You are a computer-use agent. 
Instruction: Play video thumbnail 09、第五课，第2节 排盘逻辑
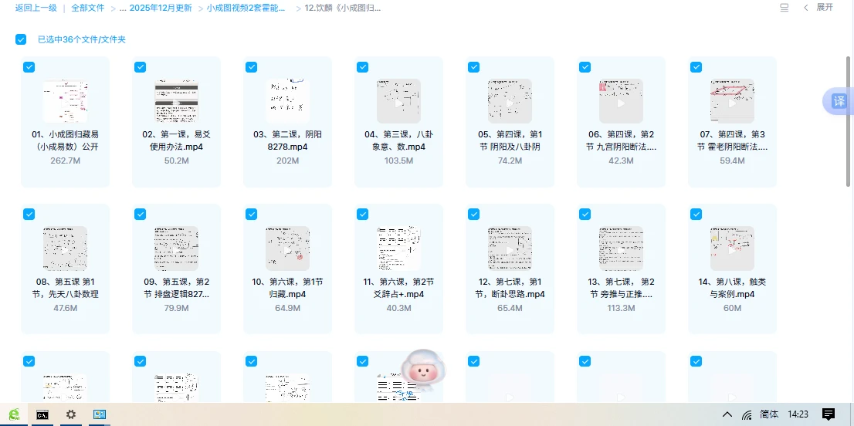click(177, 248)
